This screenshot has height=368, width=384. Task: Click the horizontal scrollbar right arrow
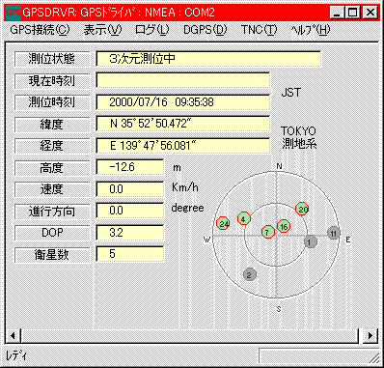pos(370,336)
